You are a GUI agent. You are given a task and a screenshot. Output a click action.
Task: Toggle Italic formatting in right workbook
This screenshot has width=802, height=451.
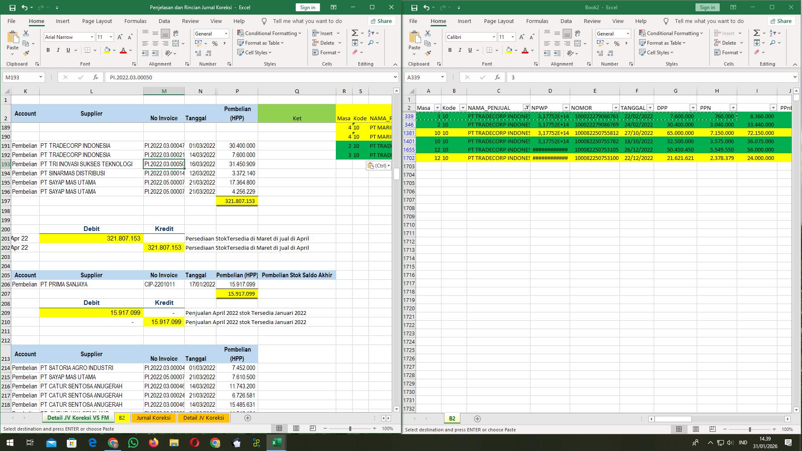tap(460, 50)
